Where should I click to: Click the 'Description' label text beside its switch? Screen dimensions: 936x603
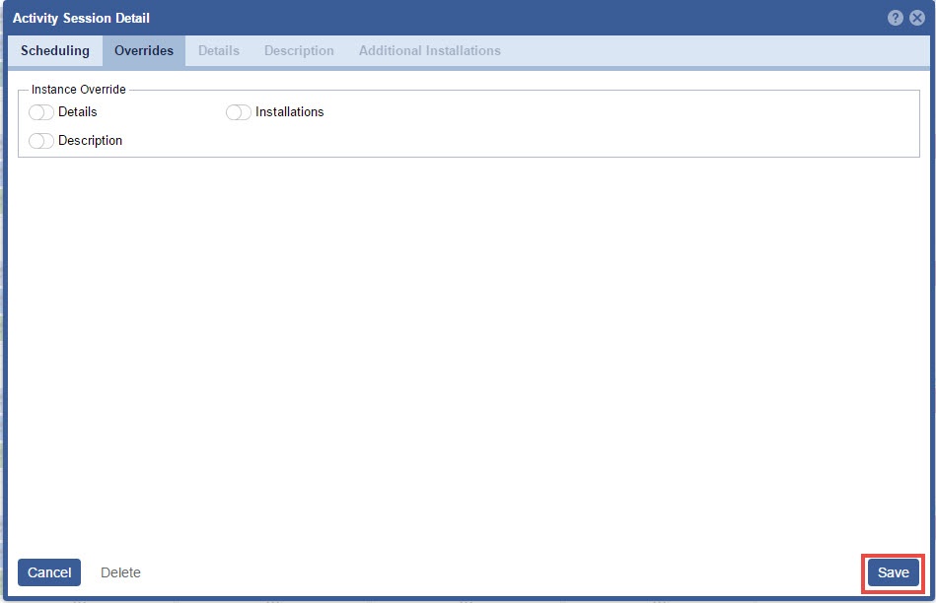coord(90,141)
